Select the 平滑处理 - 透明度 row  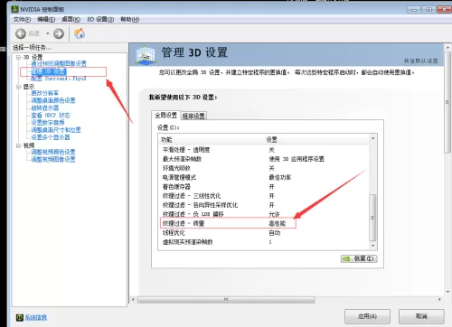[x=264, y=150]
